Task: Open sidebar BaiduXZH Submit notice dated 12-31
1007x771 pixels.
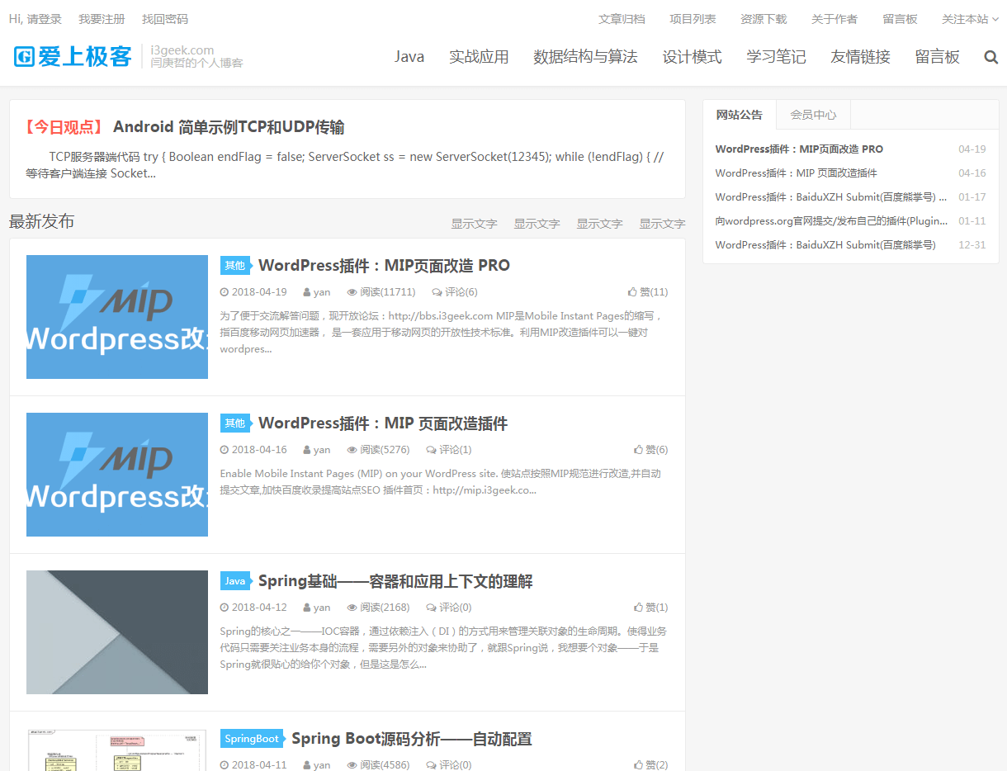Action: click(825, 245)
